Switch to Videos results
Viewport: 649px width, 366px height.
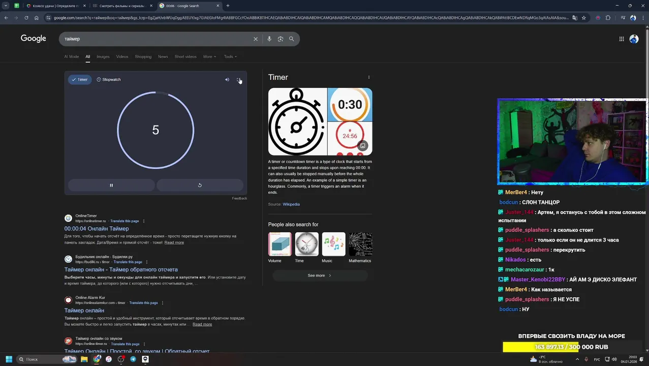click(122, 56)
